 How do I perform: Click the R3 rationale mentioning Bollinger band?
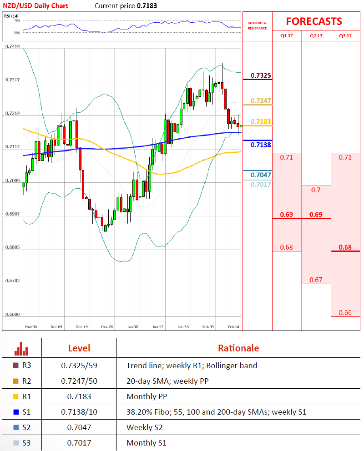click(x=192, y=366)
